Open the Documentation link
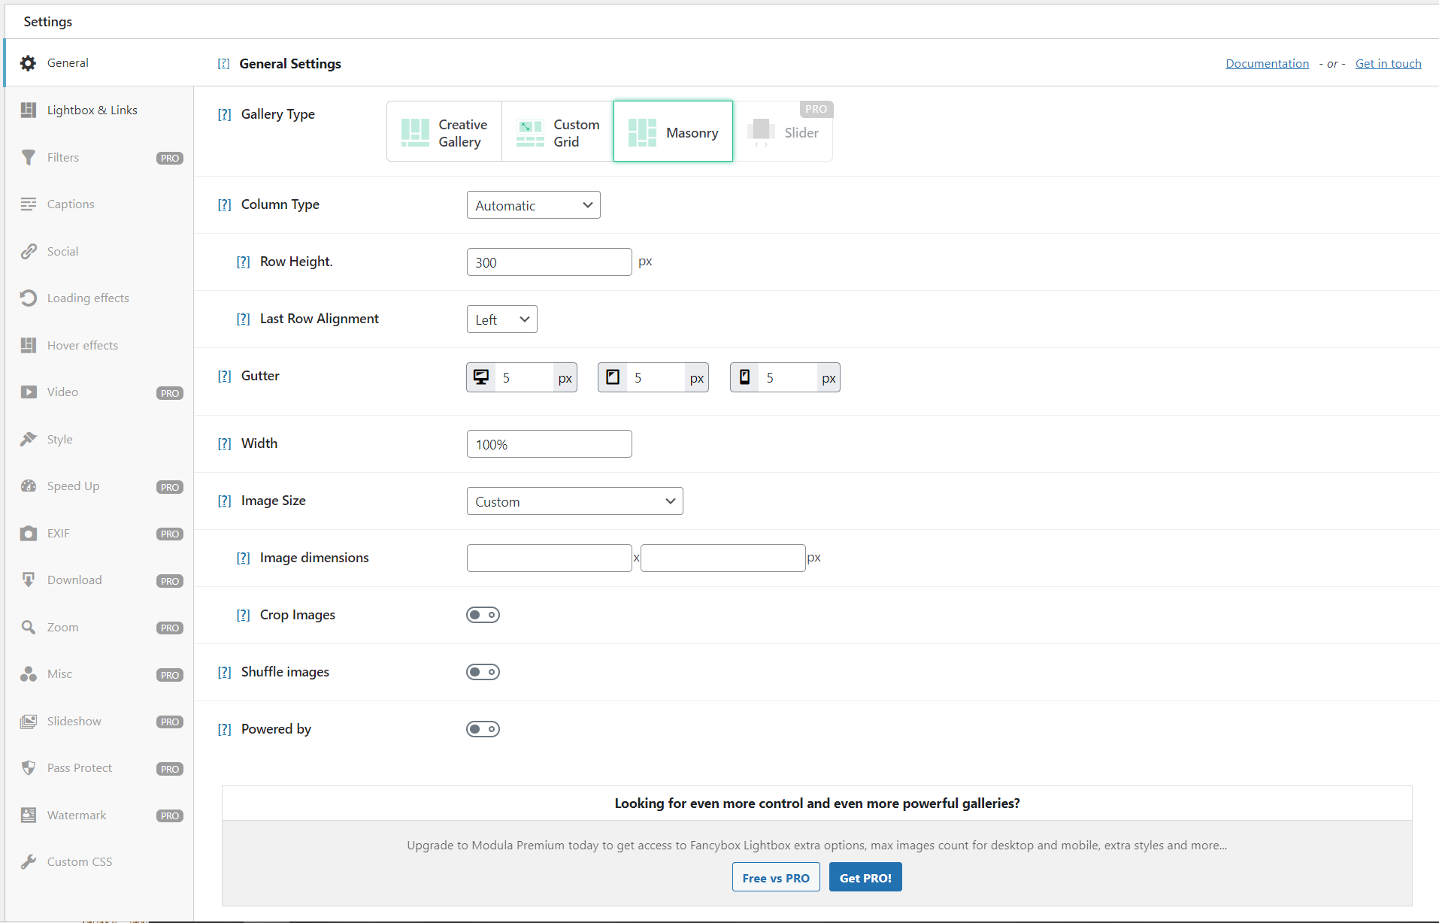 point(1267,64)
